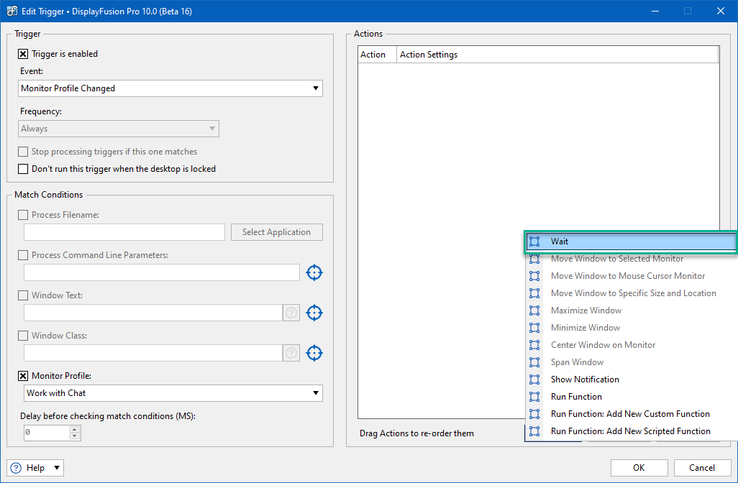
Task: Click the Window Class input field
Action: click(x=153, y=353)
